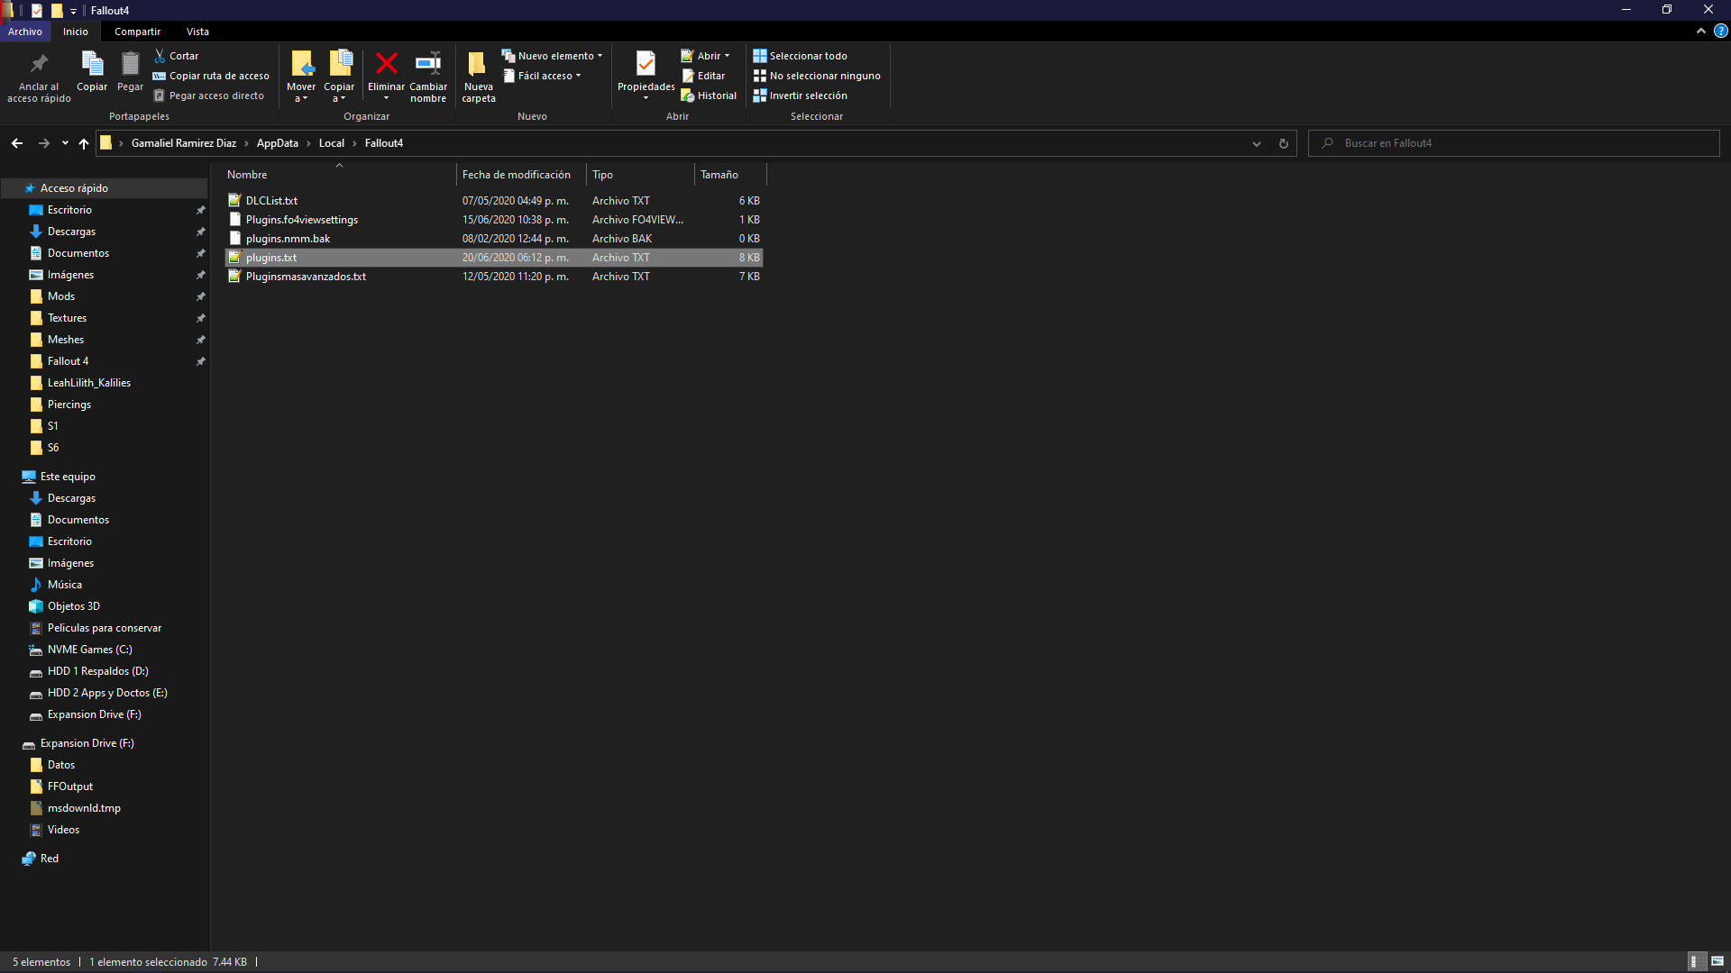Click Copiar ruta de acceso
The height and width of the screenshot is (973, 1731).
(x=211, y=76)
